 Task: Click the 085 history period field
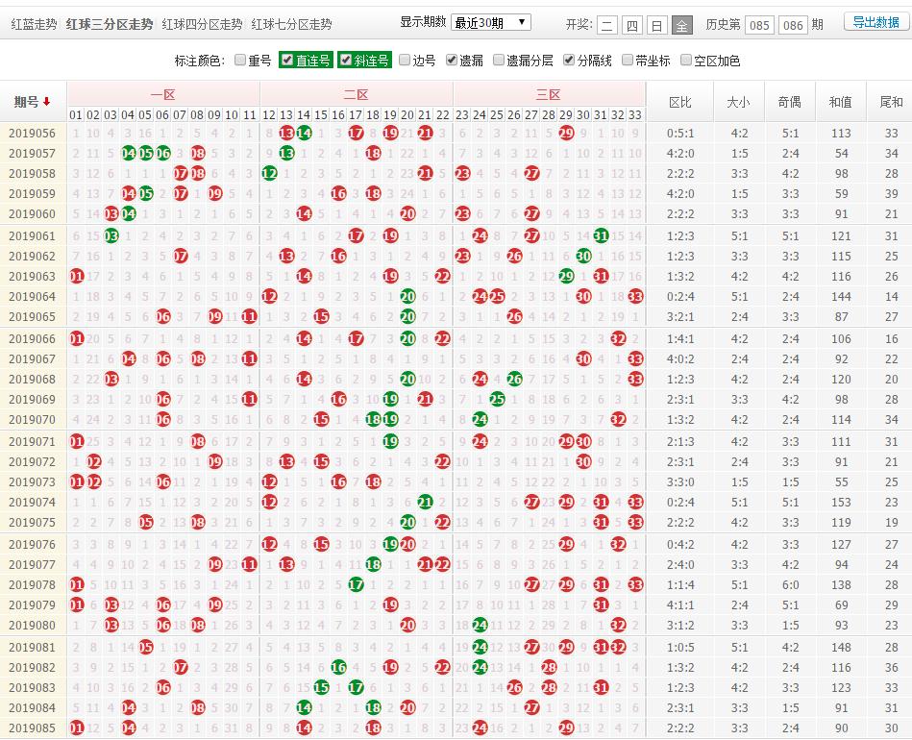(759, 25)
